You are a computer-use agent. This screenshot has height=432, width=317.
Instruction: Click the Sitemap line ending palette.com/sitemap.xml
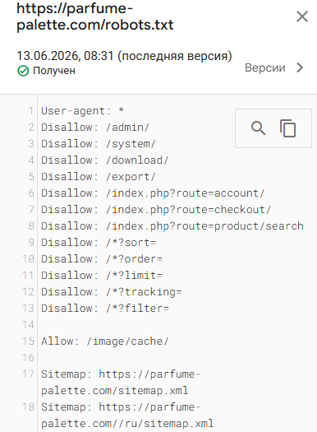pyautogui.click(x=121, y=383)
